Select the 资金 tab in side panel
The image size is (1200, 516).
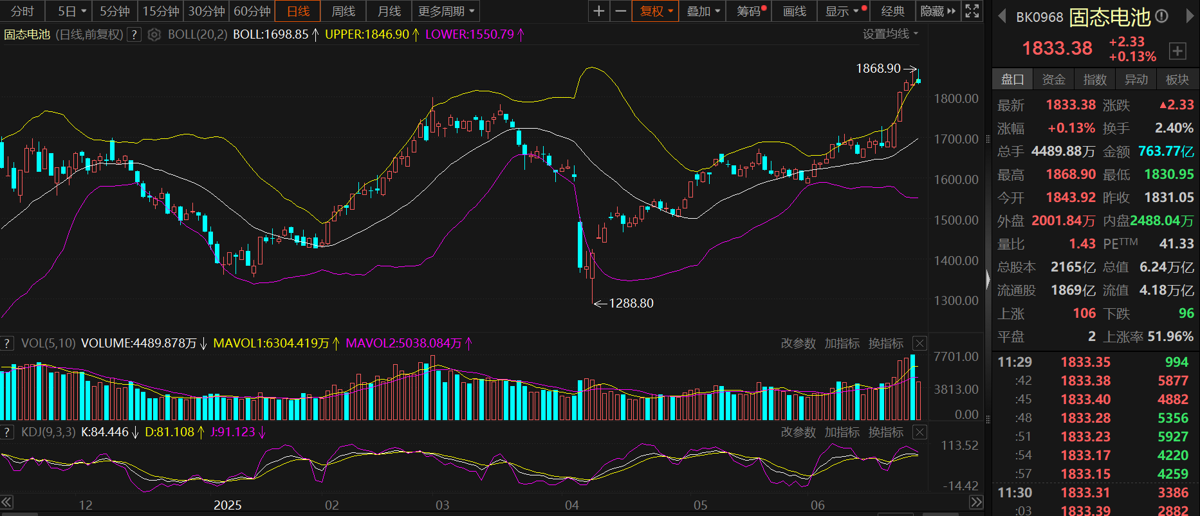1053,79
